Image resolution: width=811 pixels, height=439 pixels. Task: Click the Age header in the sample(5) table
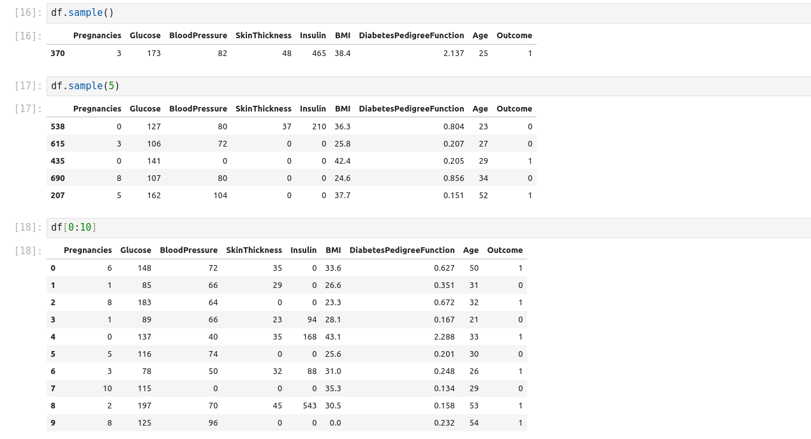pos(480,109)
